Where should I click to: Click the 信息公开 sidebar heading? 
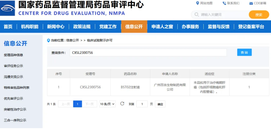click(16, 43)
